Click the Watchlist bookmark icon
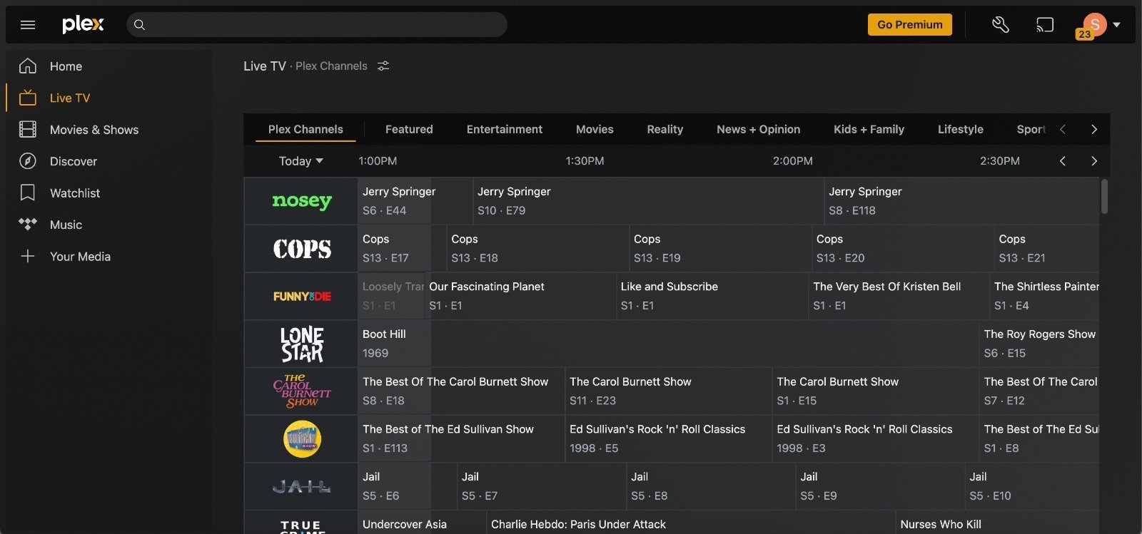 coord(28,192)
